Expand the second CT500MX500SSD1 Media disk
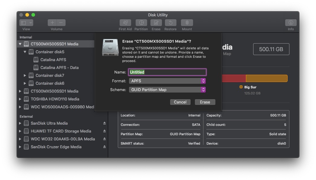This screenshot has width=316, height=180. (x=20, y=91)
